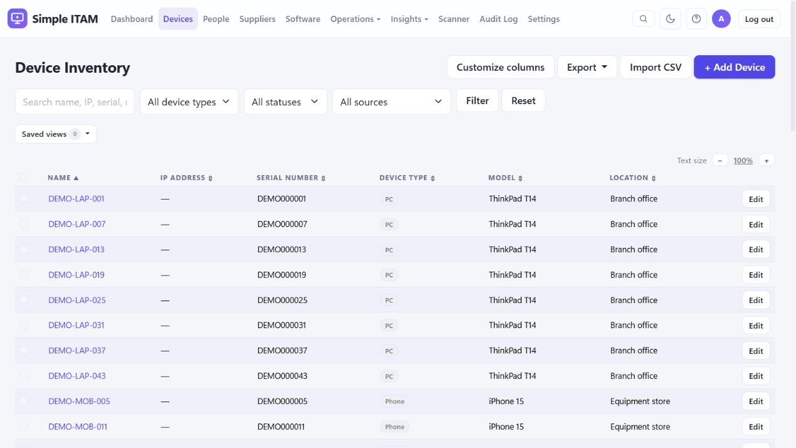Screen dimensions: 796x448
Task: Click PC badge in DEMO-LAP-031 row
Action: (389, 326)
